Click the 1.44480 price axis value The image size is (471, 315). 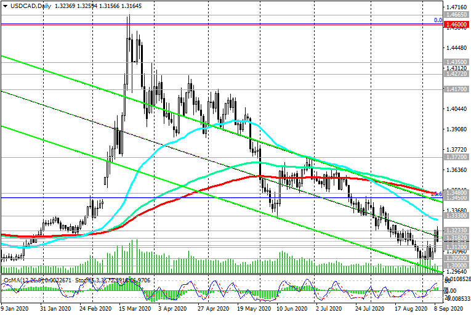point(457,48)
